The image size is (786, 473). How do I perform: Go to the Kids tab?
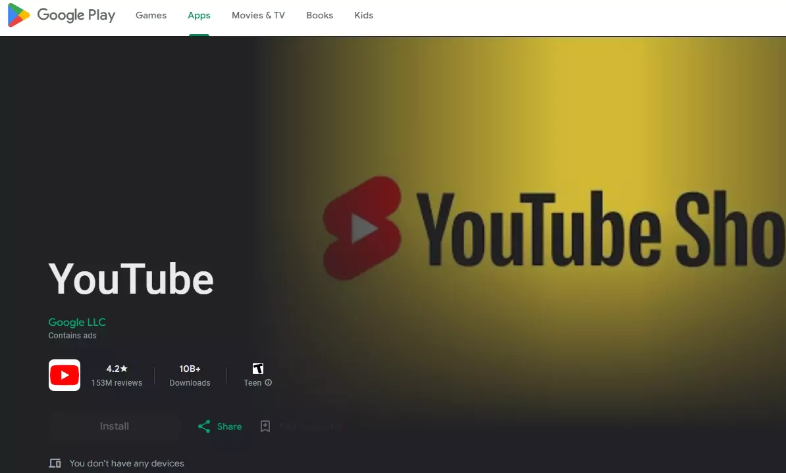(x=364, y=16)
